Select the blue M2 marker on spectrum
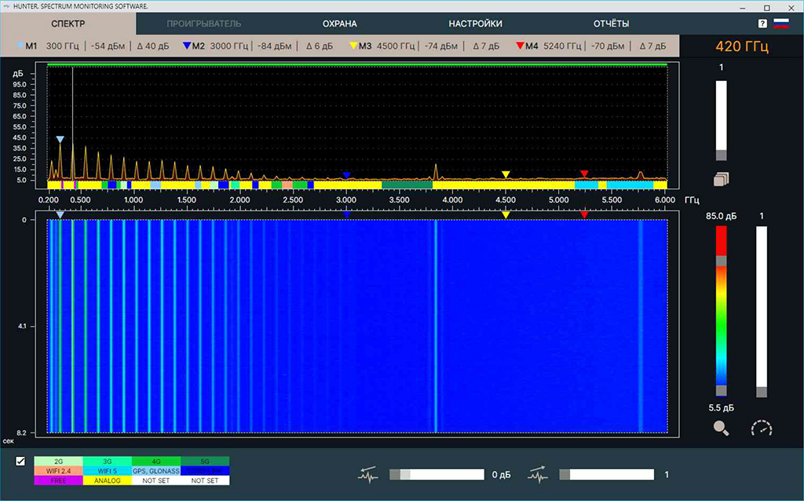Screen dimensions: 804x501 click(x=346, y=175)
